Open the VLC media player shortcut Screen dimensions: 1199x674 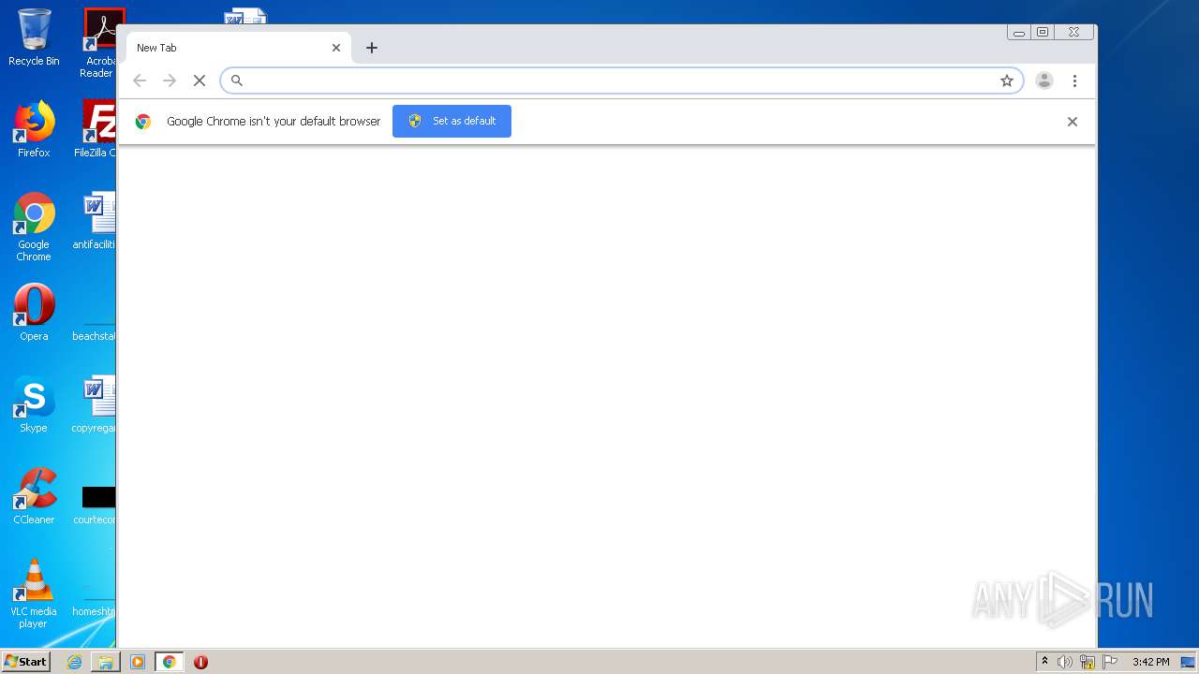(x=34, y=593)
